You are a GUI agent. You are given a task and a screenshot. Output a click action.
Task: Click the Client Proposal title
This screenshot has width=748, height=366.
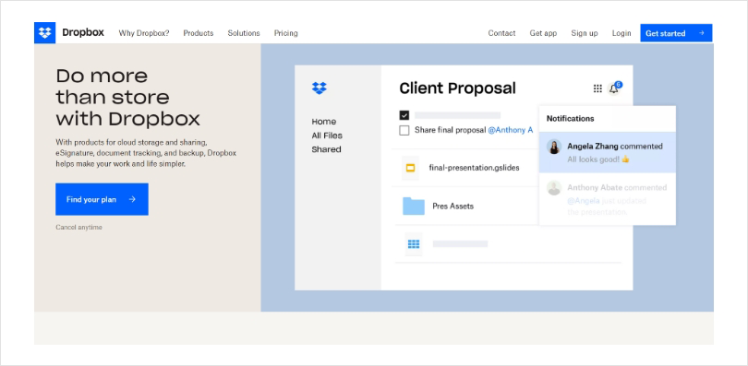click(x=457, y=89)
